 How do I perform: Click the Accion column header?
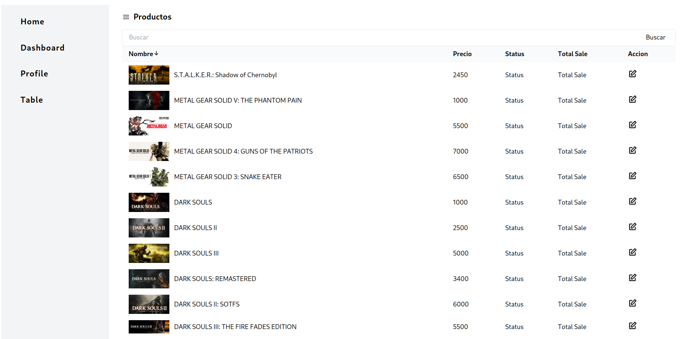point(638,54)
